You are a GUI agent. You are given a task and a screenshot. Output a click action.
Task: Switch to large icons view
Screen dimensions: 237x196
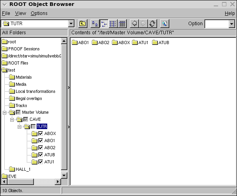pos(95,24)
